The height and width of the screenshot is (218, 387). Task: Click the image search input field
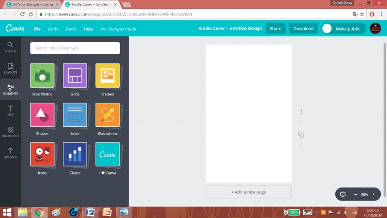pyautogui.click(x=75, y=48)
